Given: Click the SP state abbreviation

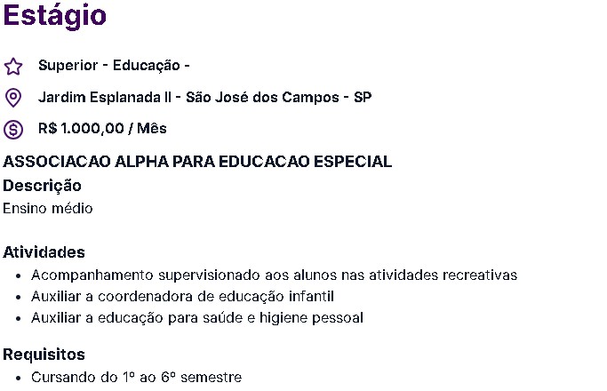Looking at the screenshot, I should pos(363,97).
